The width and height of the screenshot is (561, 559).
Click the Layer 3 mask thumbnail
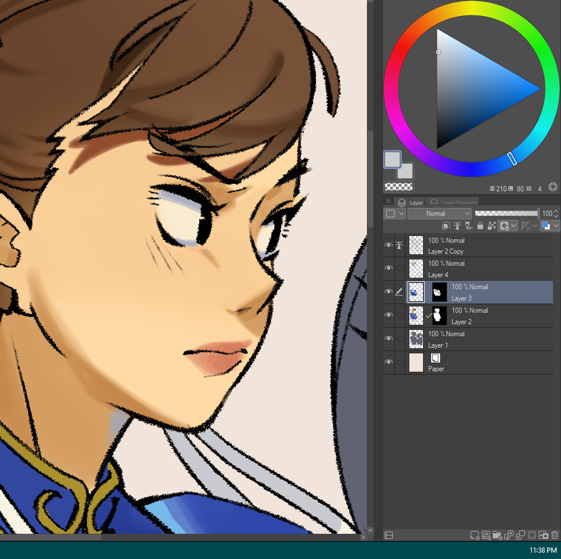(x=440, y=292)
